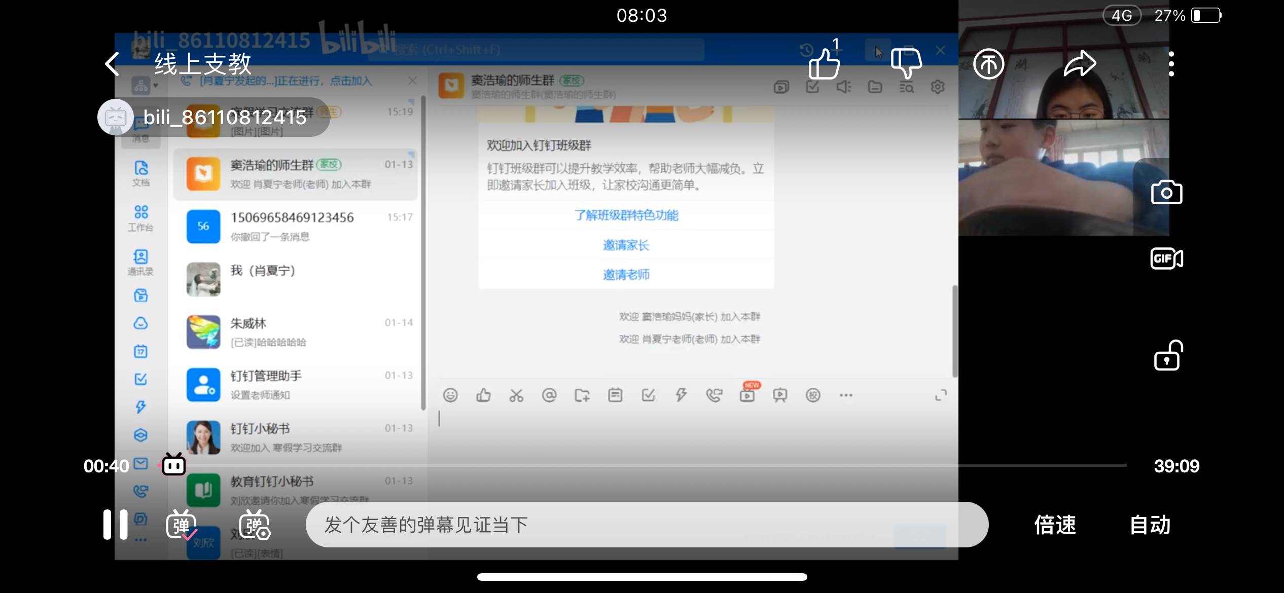Select chat 窦浩瑜的师生群 in list

coord(296,174)
